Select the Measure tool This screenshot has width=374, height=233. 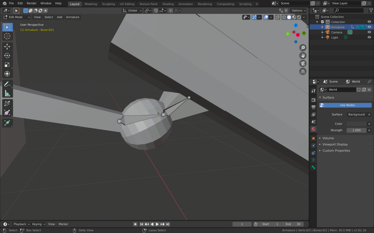(x=7, y=93)
